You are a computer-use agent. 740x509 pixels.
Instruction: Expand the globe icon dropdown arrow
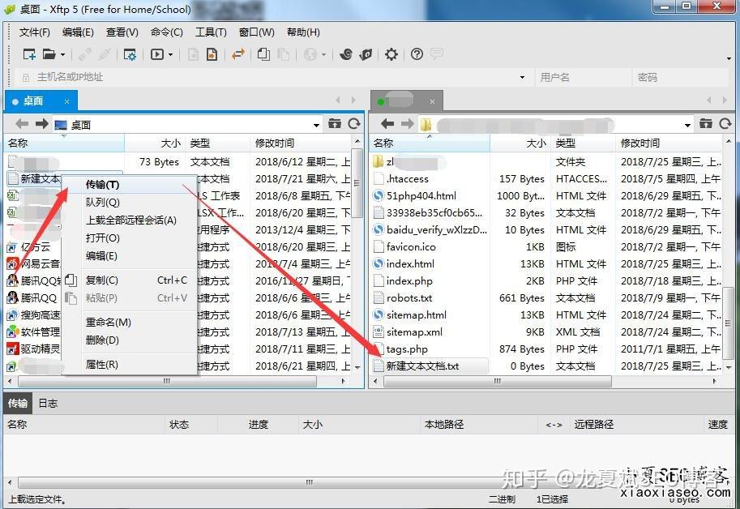323,55
